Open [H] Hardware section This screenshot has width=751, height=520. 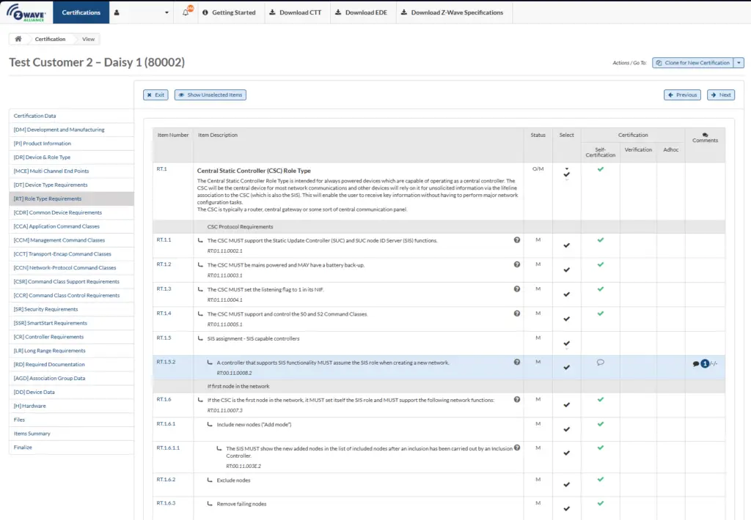tap(71, 406)
